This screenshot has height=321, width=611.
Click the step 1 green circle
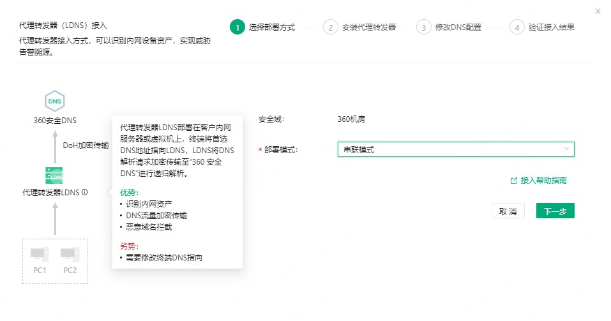238,27
